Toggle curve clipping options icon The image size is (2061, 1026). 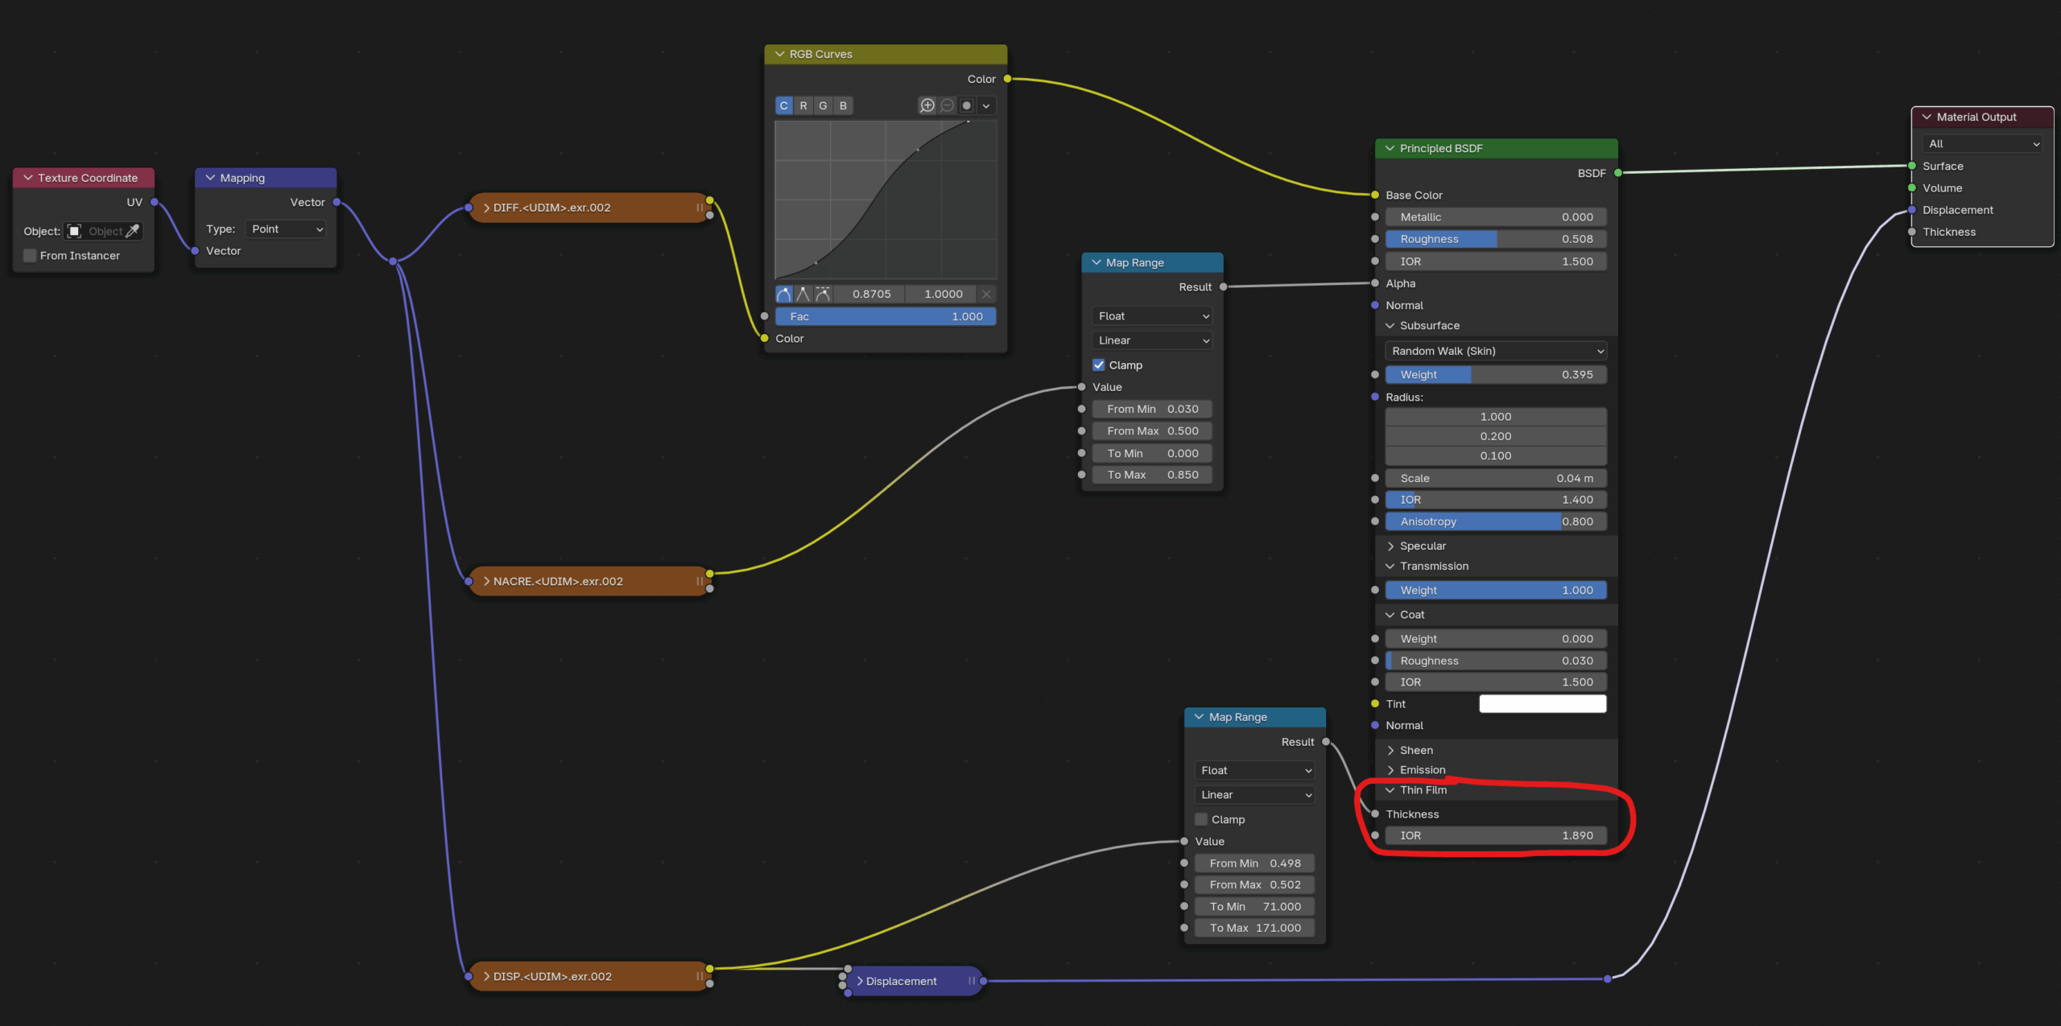coord(967,105)
